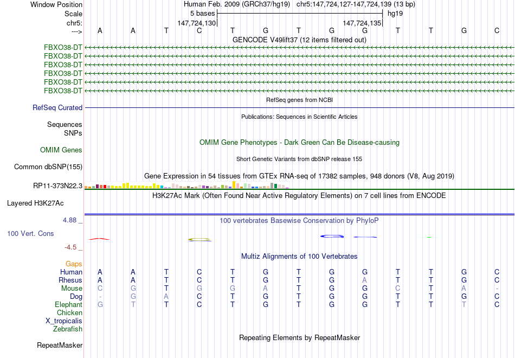Select the 'Dog' species label
The width and height of the screenshot is (515, 358).
(76, 297)
